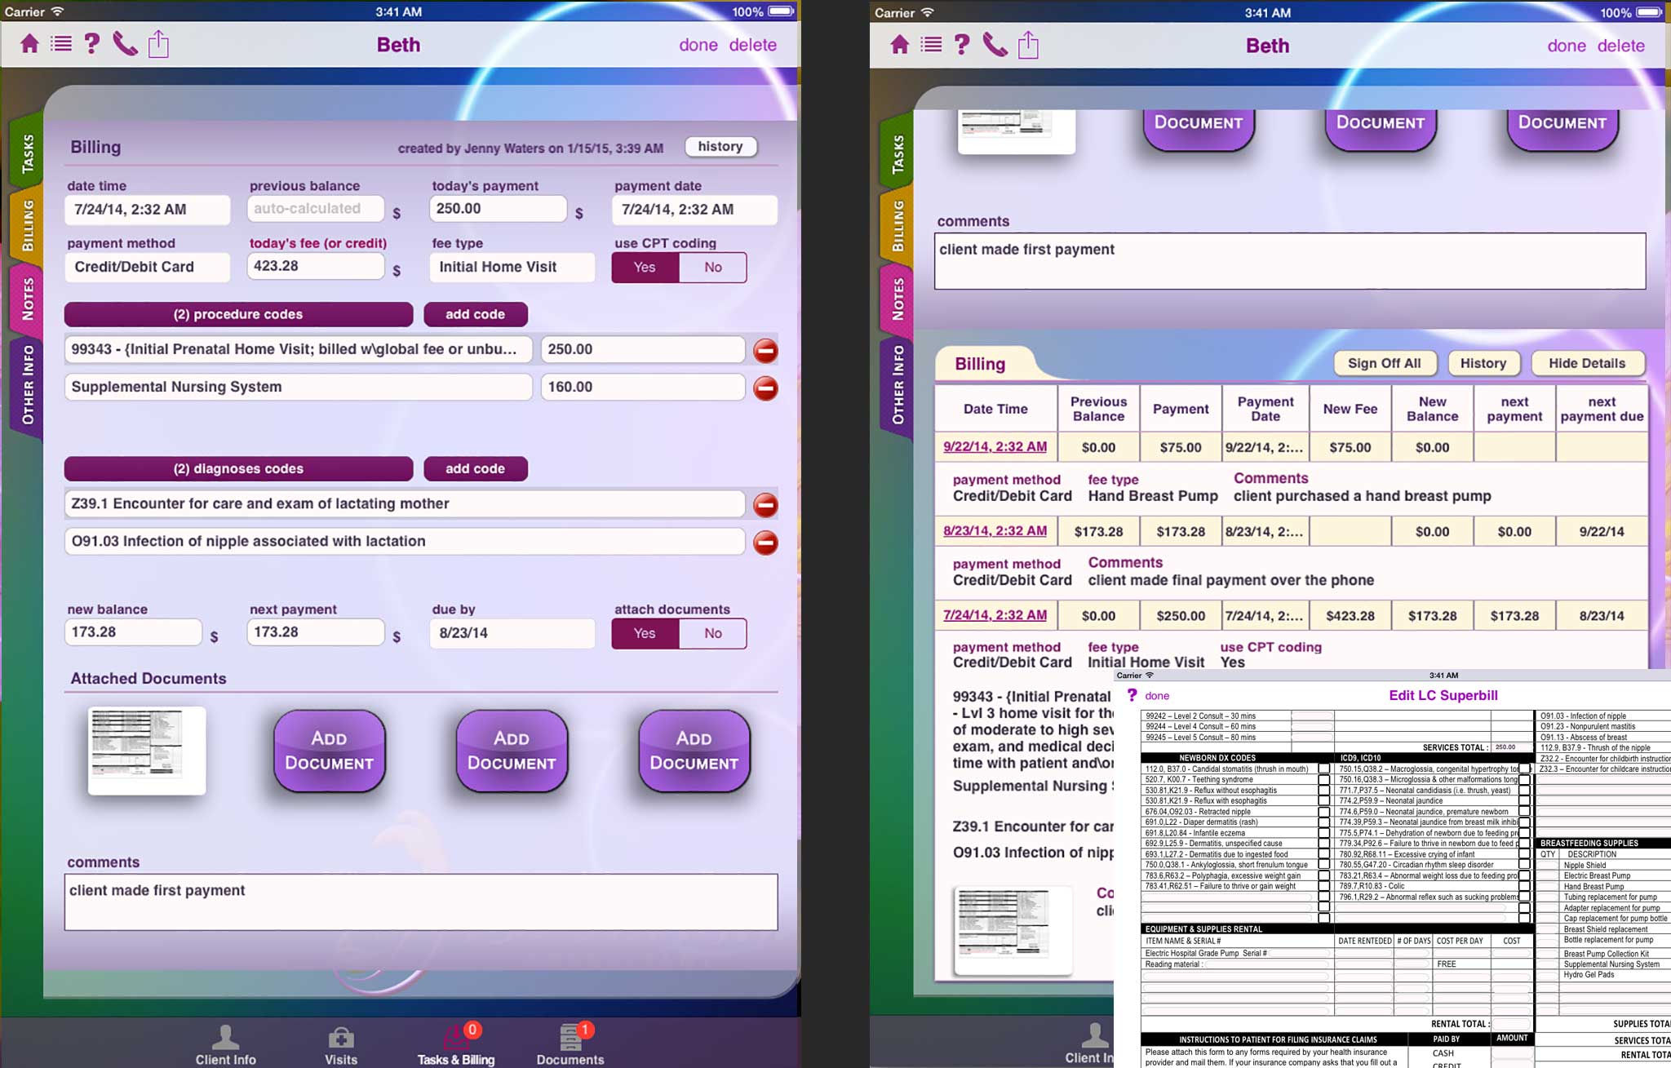Check Retracted nipple 676.04 checkbox
Viewport: 1671px width, 1068px height.
pos(1323,812)
